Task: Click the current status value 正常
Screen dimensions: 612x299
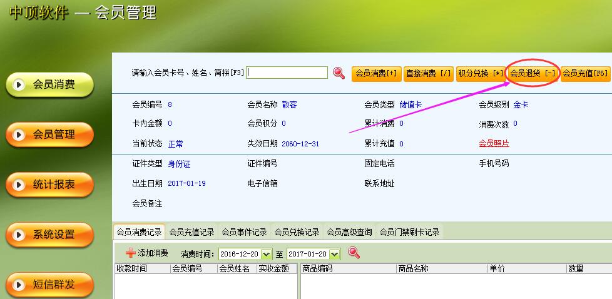Action: click(176, 144)
